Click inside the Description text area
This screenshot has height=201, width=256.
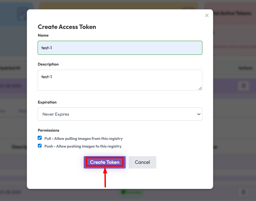(x=120, y=80)
